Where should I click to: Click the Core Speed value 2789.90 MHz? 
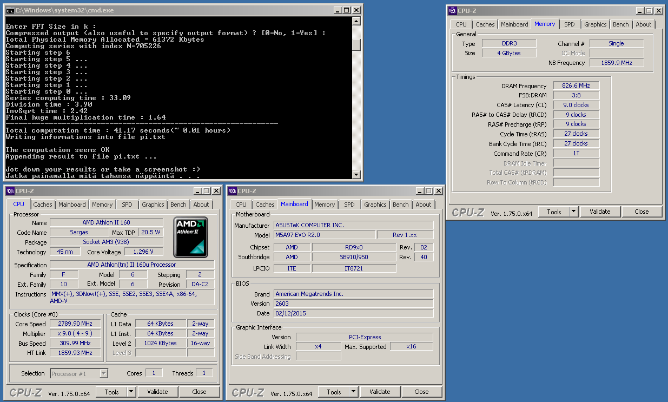point(75,324)
